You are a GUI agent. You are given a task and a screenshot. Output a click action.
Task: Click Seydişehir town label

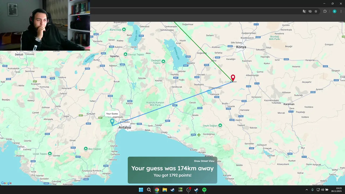pos(199,85)
